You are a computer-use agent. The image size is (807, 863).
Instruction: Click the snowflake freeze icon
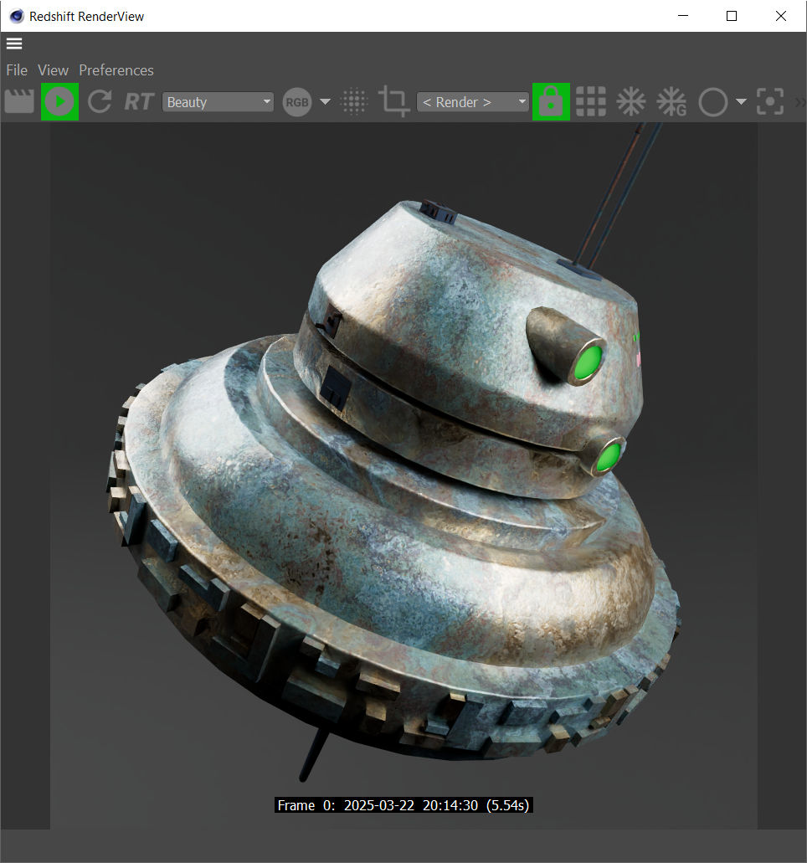pos(631,102)
